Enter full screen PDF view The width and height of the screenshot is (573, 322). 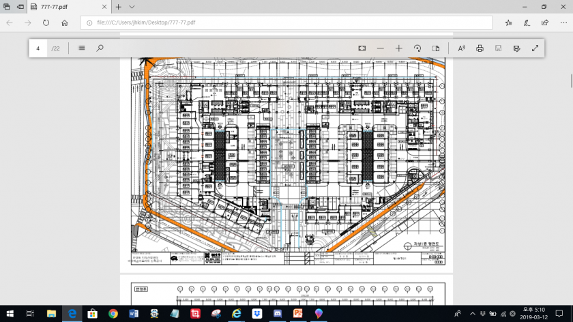535,48
